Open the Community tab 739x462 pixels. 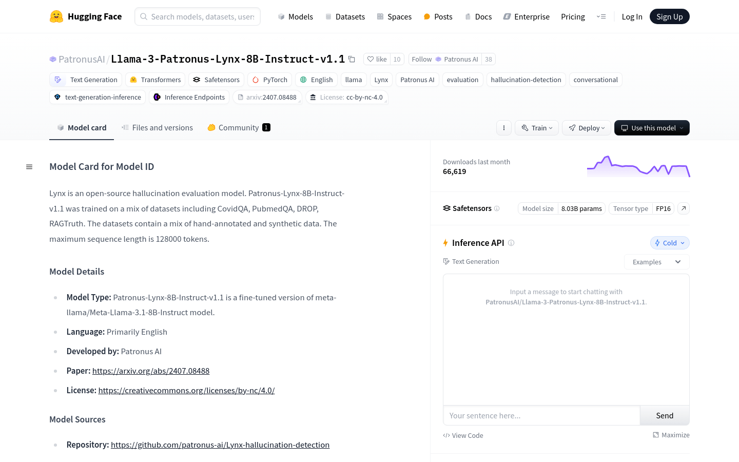coord(239,128)
